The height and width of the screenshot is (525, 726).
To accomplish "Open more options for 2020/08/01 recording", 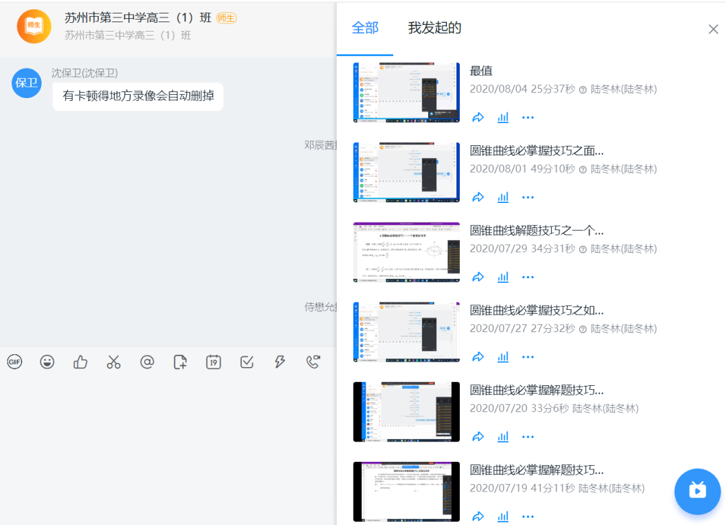I will 528,197.
